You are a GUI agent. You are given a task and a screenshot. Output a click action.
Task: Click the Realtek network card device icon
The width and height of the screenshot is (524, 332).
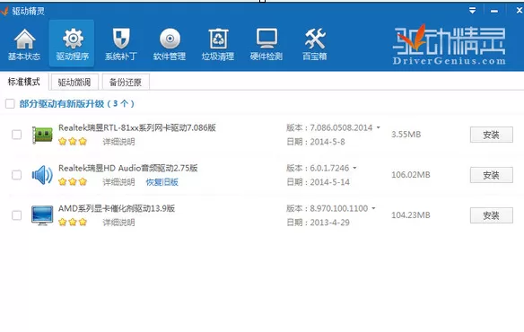(42, 135)
